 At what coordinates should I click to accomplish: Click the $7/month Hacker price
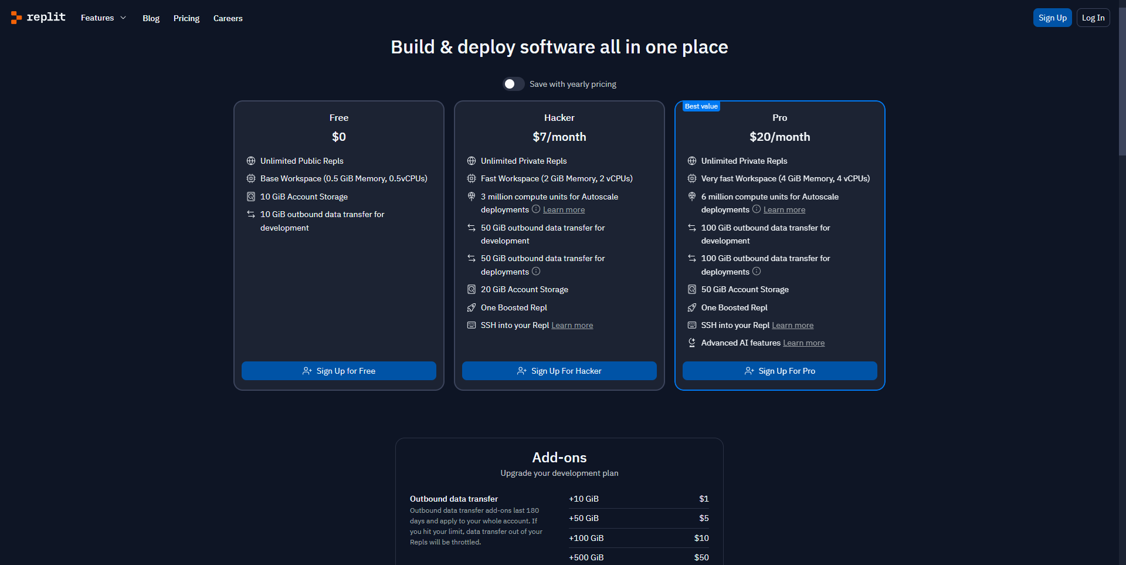(559, 137)
